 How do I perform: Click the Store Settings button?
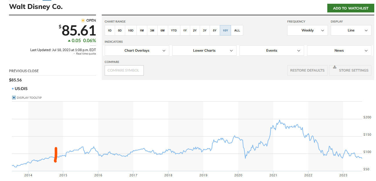click(350, 70)
